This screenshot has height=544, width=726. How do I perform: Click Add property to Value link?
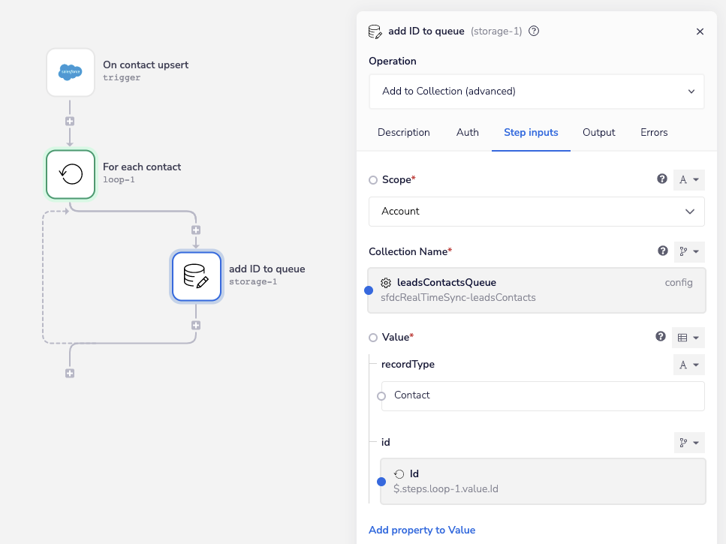[x=422, y=530]
